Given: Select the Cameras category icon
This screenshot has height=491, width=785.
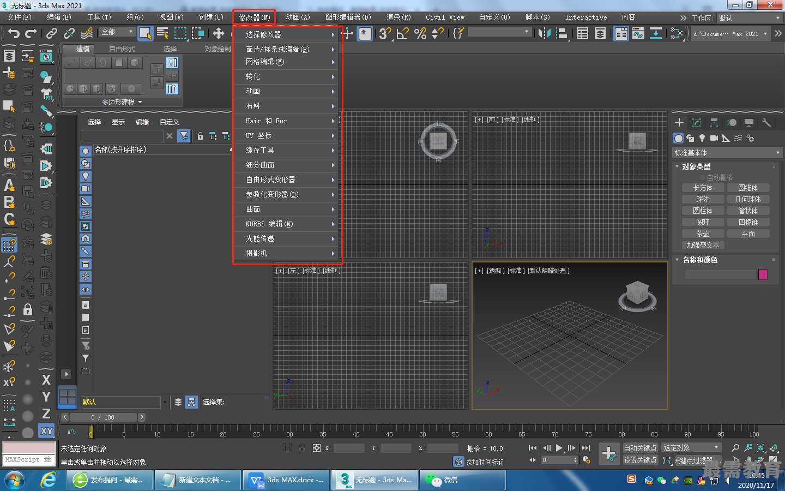Looking at the screenshot, I should 714,138.
